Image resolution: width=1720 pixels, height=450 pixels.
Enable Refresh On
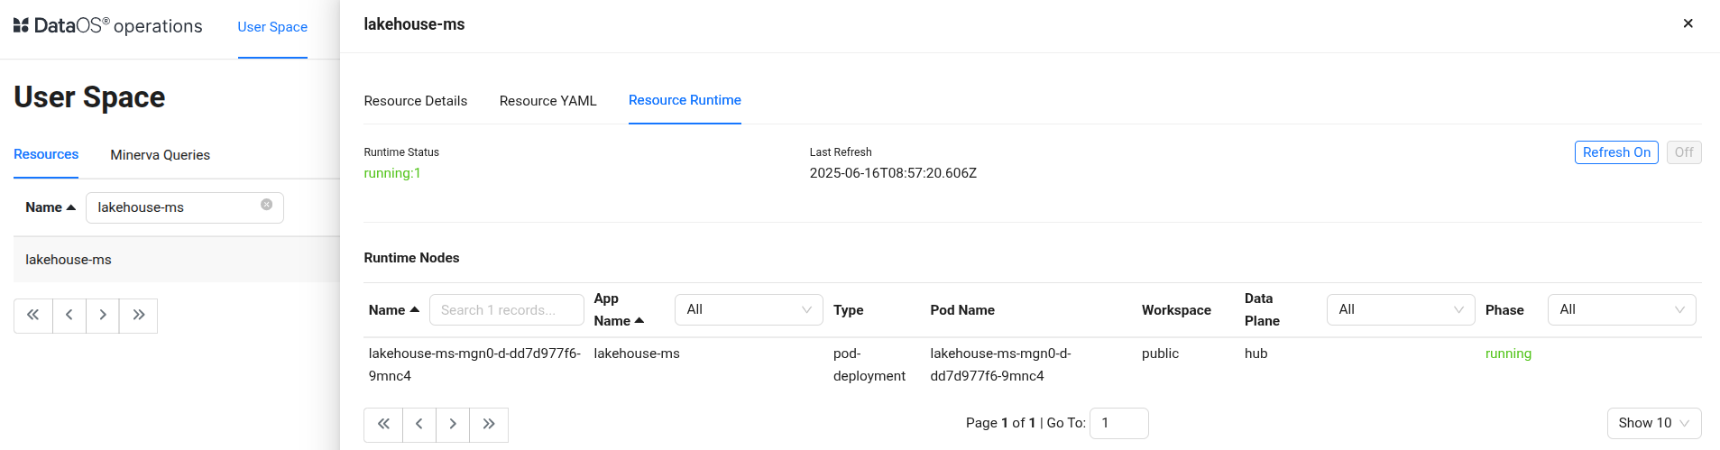1615,152
